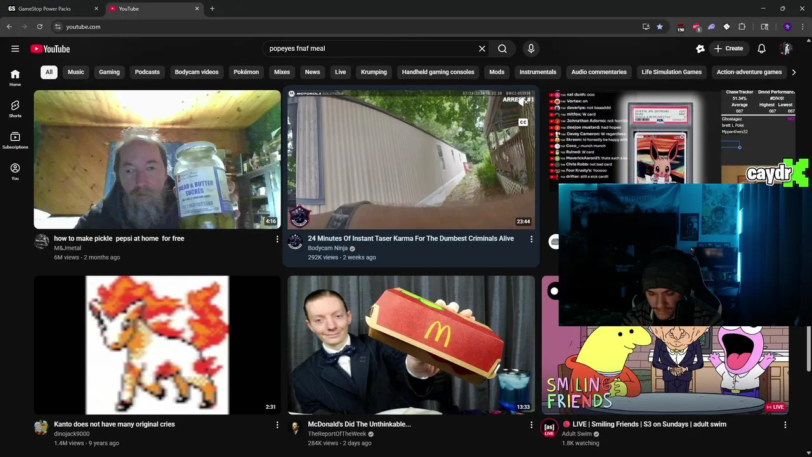The image size is (812, 457).
Task: Click the YouTube logo
Action: 50,49
